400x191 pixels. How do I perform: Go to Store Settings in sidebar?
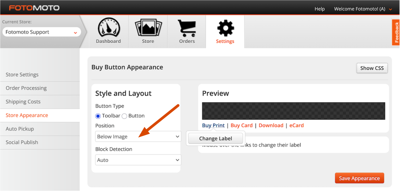[22, 75]
